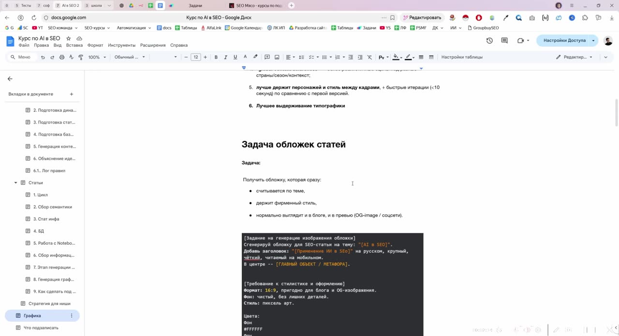Print the document with the printer icon
Viewport: 619px width, 336px height.
click(62, 57)
